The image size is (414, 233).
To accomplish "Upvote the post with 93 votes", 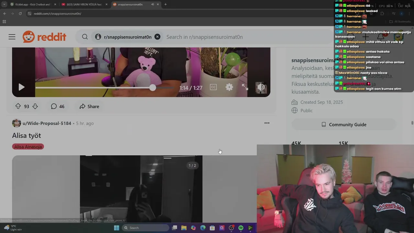I will pos(18,106).
